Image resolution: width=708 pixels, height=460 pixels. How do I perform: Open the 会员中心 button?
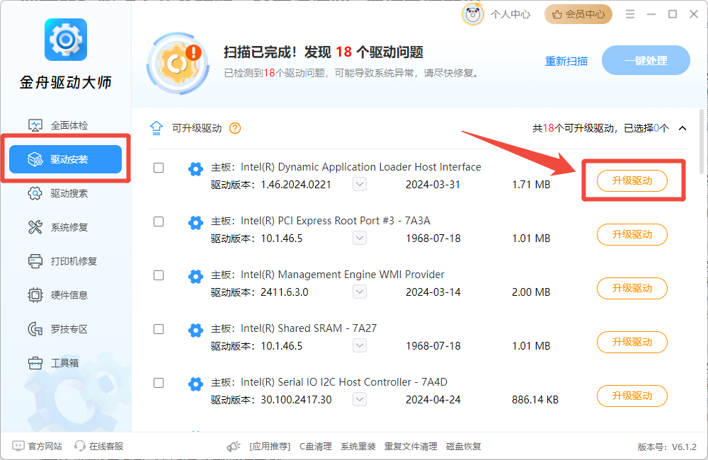[578, 14]
